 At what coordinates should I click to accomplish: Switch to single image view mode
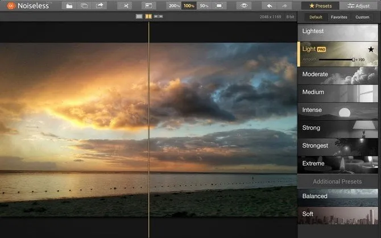click(139, 16)
